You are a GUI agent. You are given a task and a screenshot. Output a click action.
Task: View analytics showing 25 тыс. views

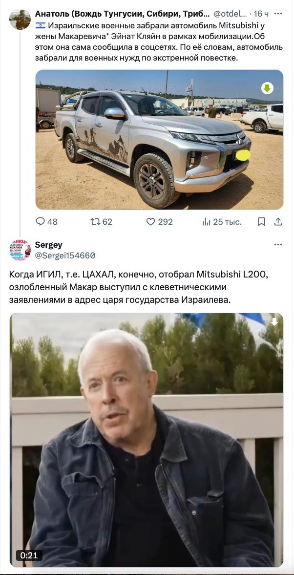[222, 221]
